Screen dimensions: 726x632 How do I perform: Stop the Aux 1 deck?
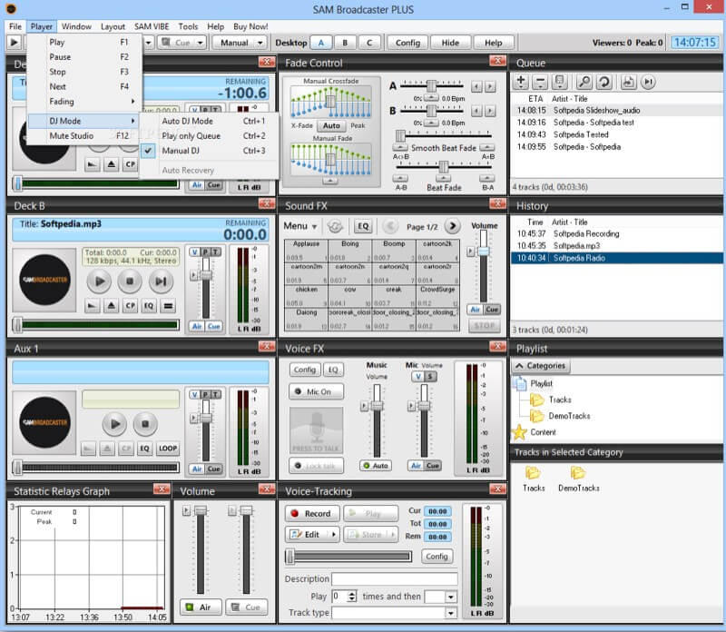[145, 423]
